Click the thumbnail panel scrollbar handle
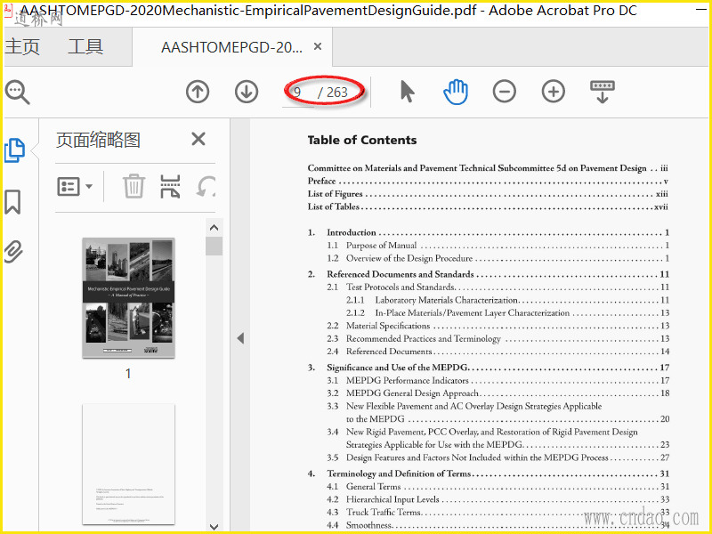The height and width of the screenshot is (534, 712). coord(214,247)
